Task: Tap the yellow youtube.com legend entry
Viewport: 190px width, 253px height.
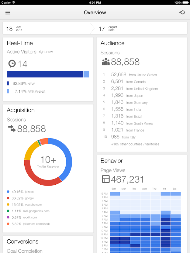Action: [24, 205]
